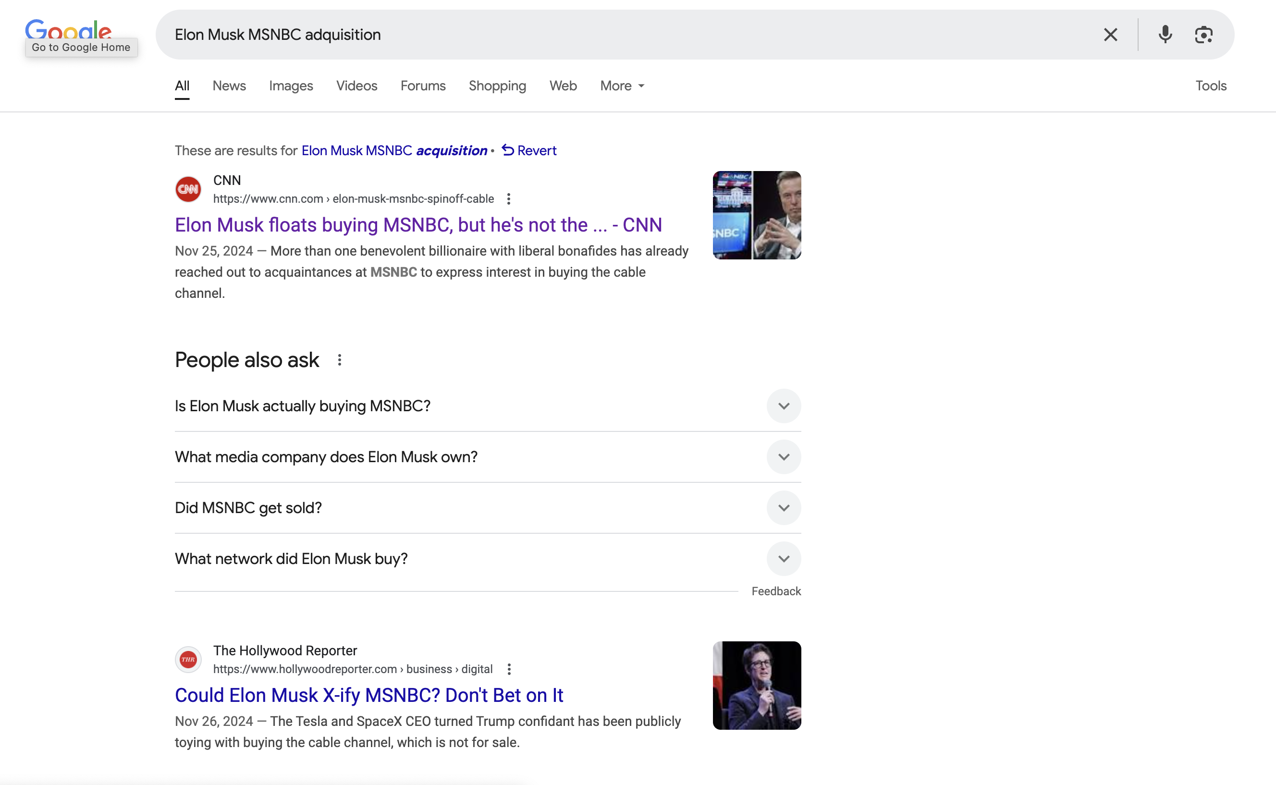Select the All results tab
Screen dimensions: 1276x785
coord(182,86)
